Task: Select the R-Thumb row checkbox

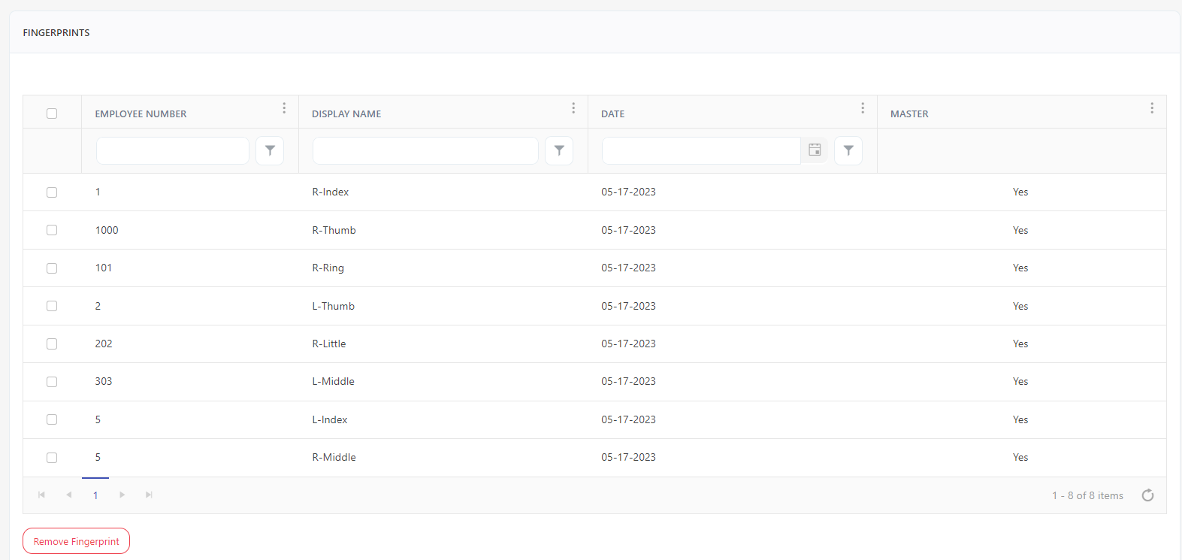Action: pyautogui.click(x=52, y=230)
